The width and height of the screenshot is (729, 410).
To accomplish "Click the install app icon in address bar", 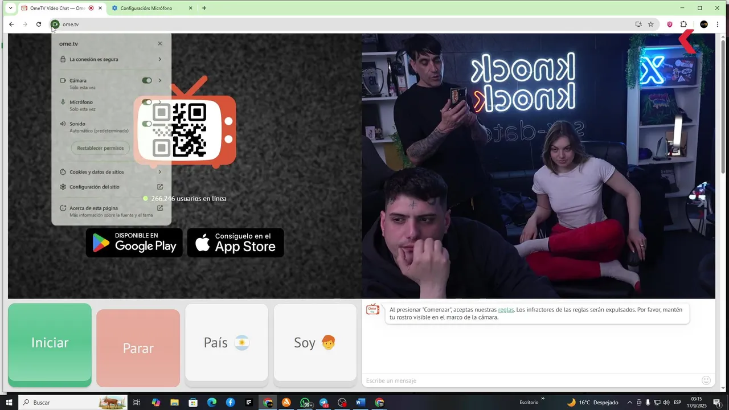I will click(638, 24).
